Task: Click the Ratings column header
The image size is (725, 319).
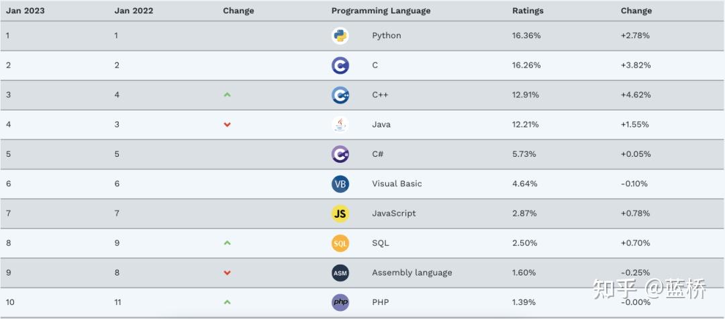Action: (x=528, y=11)
